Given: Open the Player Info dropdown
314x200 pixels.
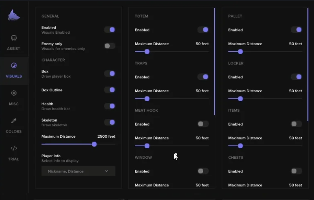Looking at the screenshot, I should [x=78, y=171].
